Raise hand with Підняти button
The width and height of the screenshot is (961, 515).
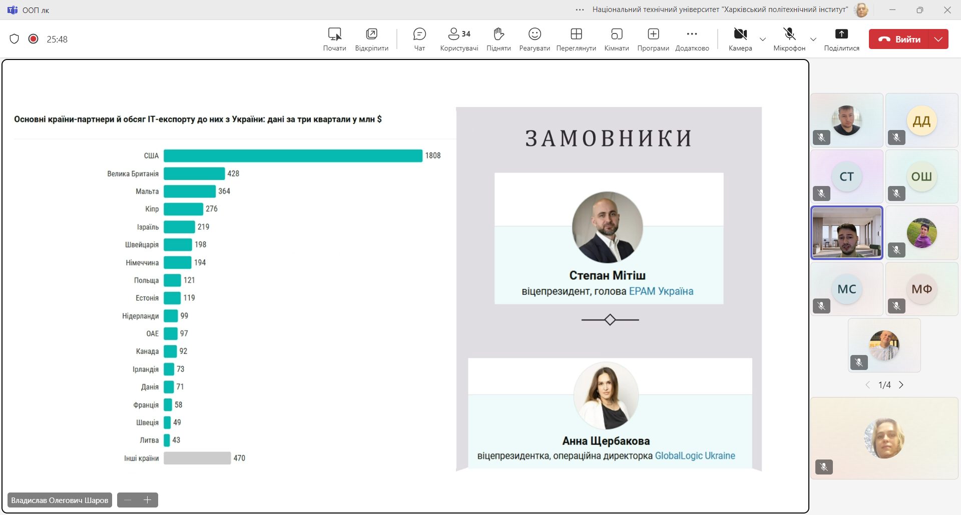(x=499, y=39)
